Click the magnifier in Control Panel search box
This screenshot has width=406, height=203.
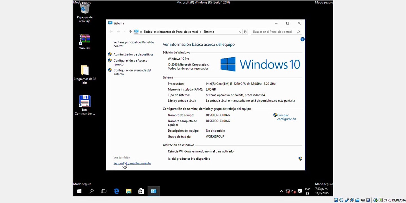(299, 32)
